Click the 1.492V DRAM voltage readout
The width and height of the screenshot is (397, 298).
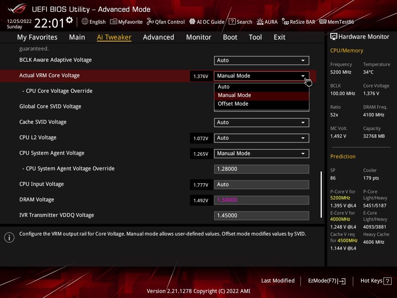(201, 200)
